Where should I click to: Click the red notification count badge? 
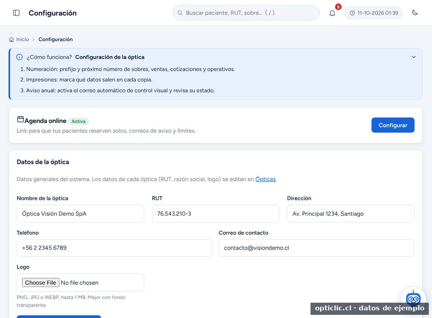338,7
